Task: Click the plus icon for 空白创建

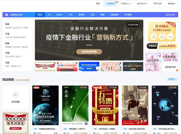Action: 15,95
